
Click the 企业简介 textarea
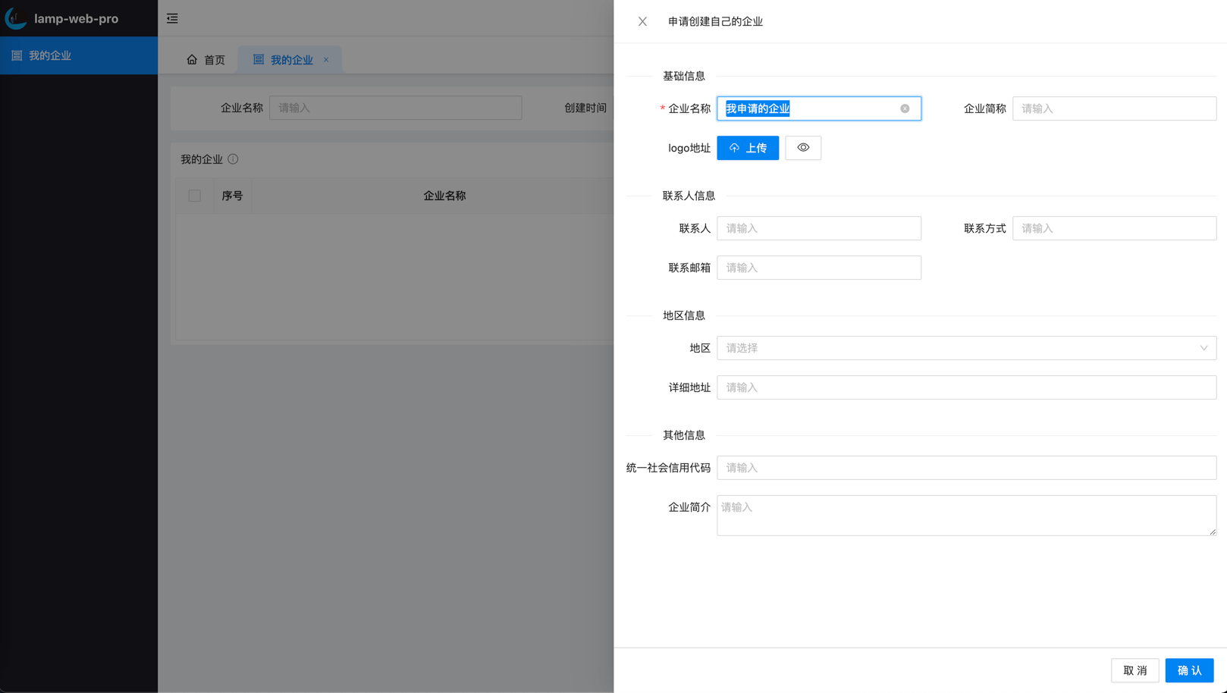966,515
